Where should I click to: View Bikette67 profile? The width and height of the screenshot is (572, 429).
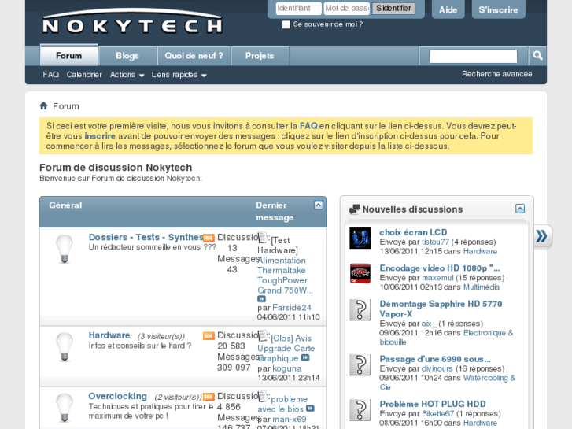coord(437,414)
